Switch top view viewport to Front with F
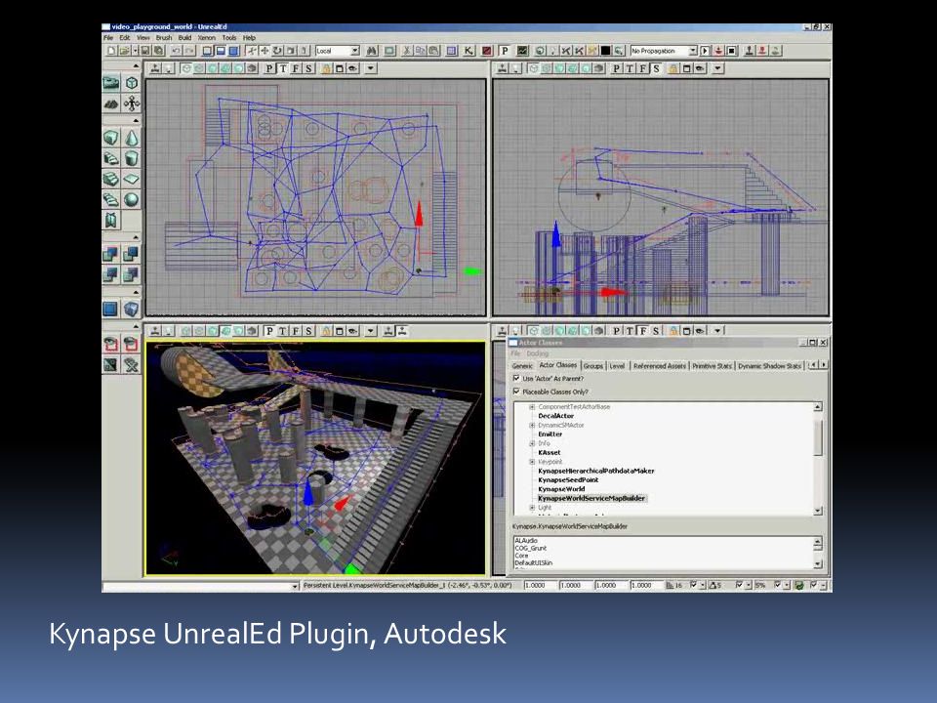The image size is (937, 703). [296, 68]
